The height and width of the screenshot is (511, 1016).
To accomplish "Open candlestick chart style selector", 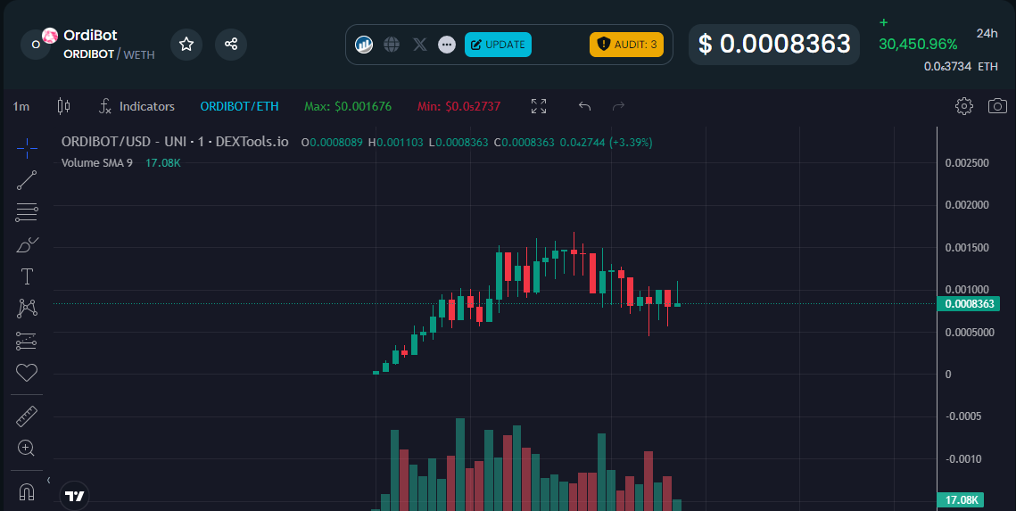I will [63, 106].
